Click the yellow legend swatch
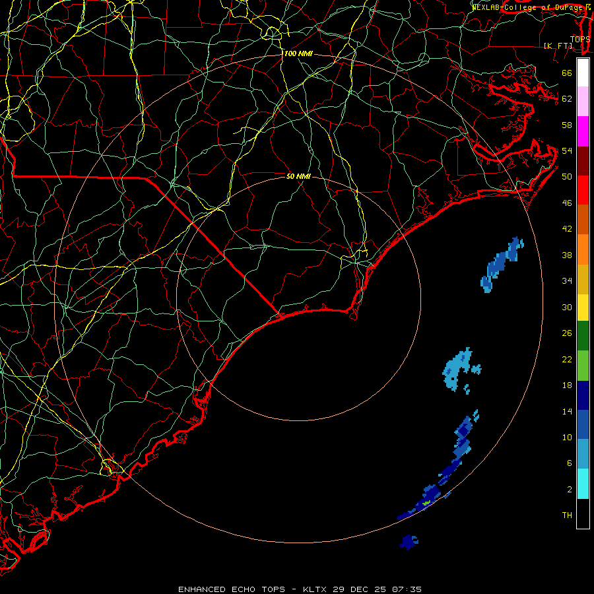The image size is (594, 594). pyautogui.click(x=583, y=307)
